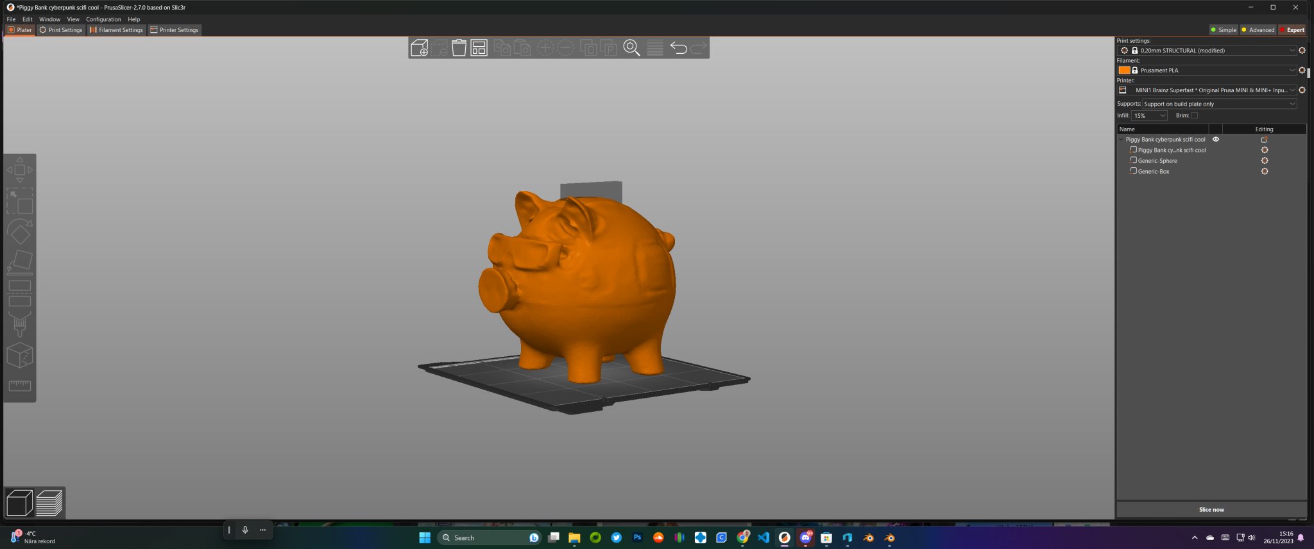Screen dimensions: 1314x549
Task: Click editing icon for Piggy Bank cyberpunk object
Action: [x=1265, y=140]
